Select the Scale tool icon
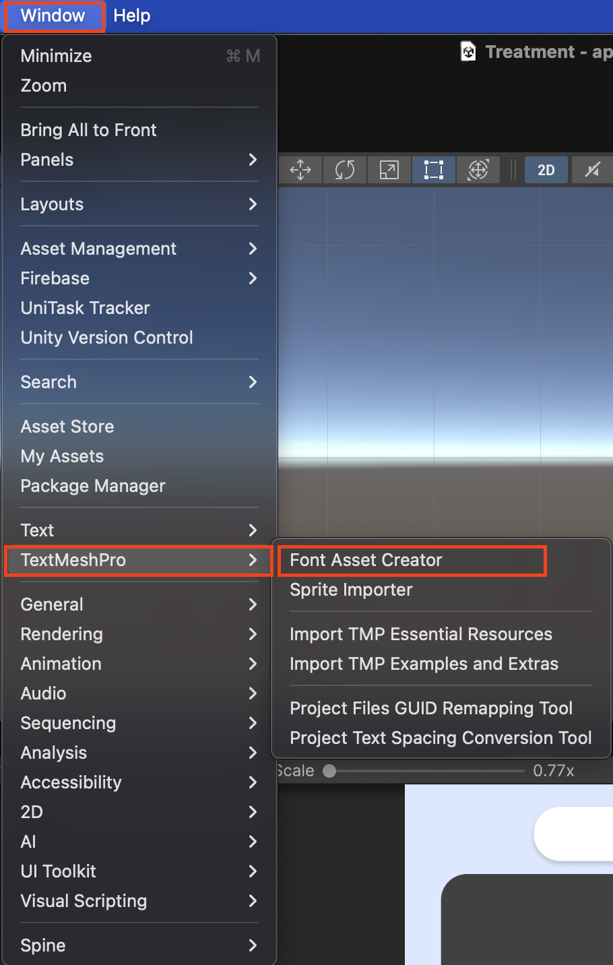This screenshot has width=613, height=965. (389, 170)
